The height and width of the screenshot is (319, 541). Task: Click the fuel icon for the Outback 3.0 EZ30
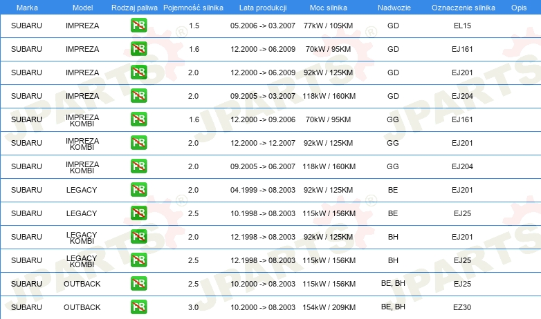138,307
